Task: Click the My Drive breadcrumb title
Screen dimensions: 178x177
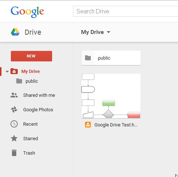Action: [92, 32]
